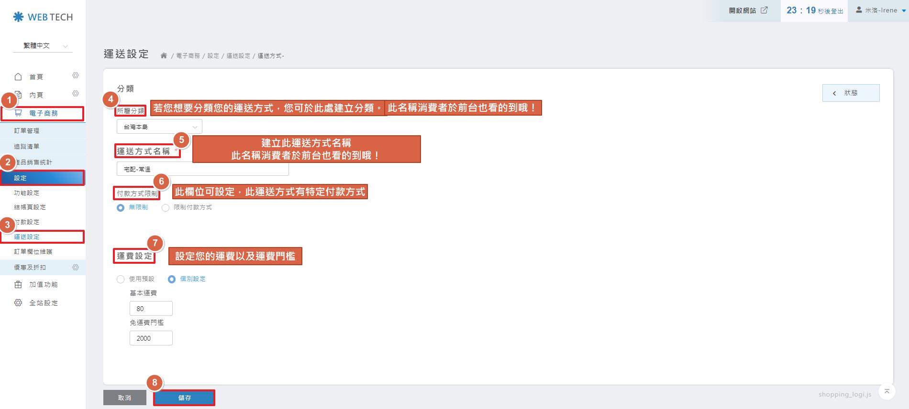Click the 狀態 back button
909x409 pixels.
(x=850, y=93)
